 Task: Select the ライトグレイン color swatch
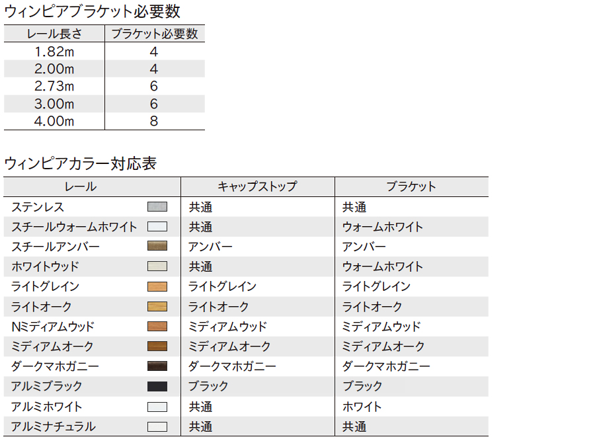click(x=157, y=286)
